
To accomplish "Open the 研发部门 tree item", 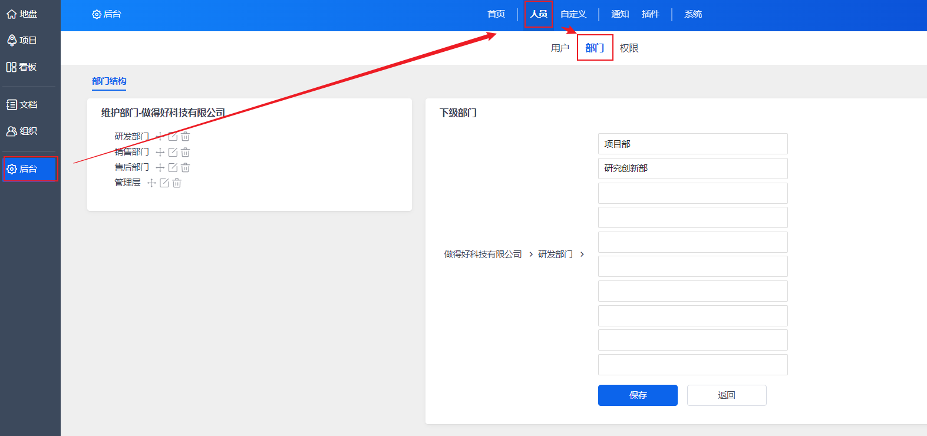I will coord(131,137).
